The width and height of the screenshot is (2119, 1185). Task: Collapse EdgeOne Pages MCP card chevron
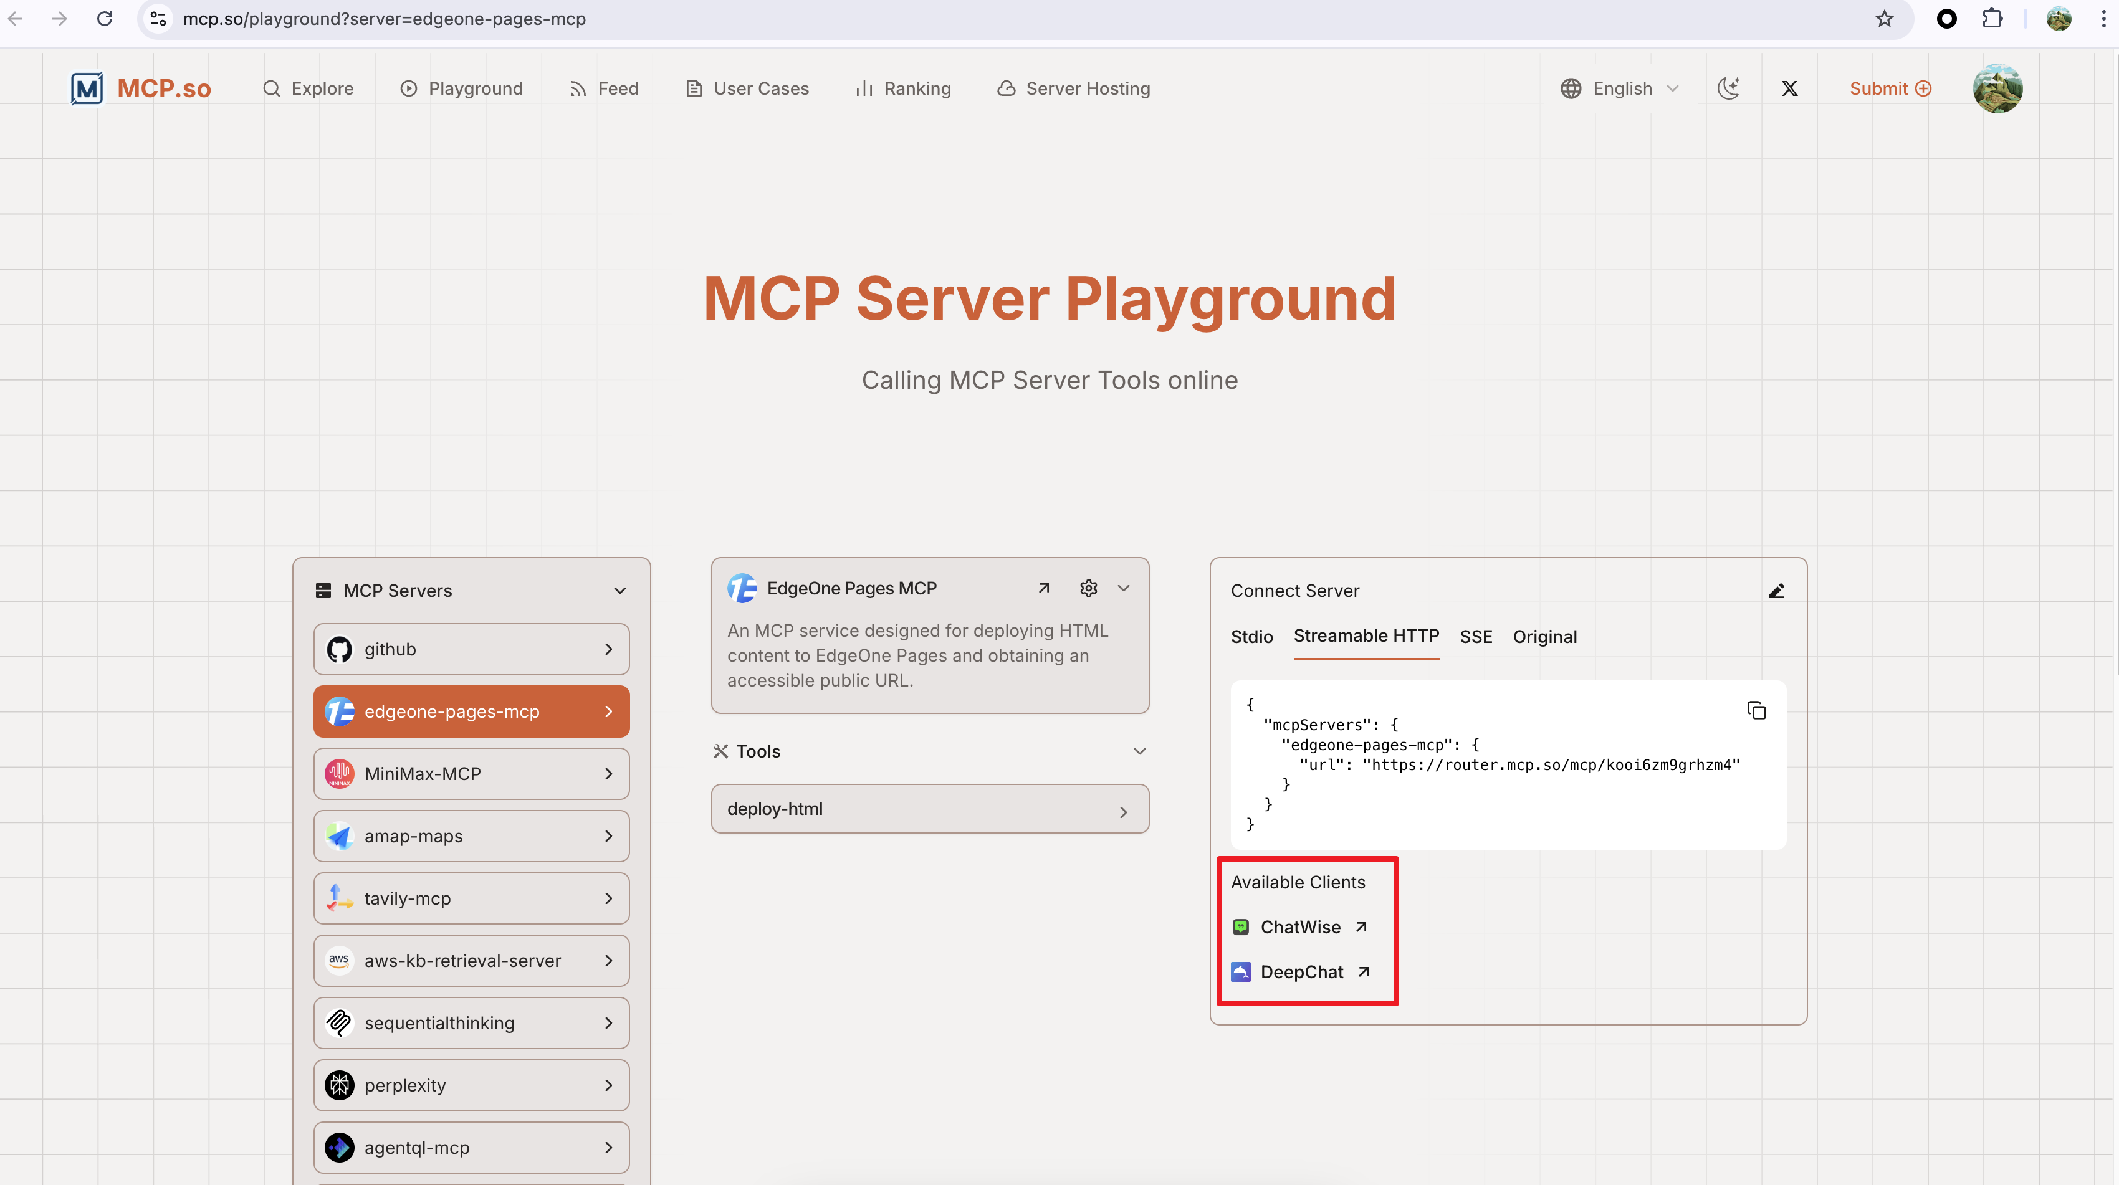(1124, 588)
